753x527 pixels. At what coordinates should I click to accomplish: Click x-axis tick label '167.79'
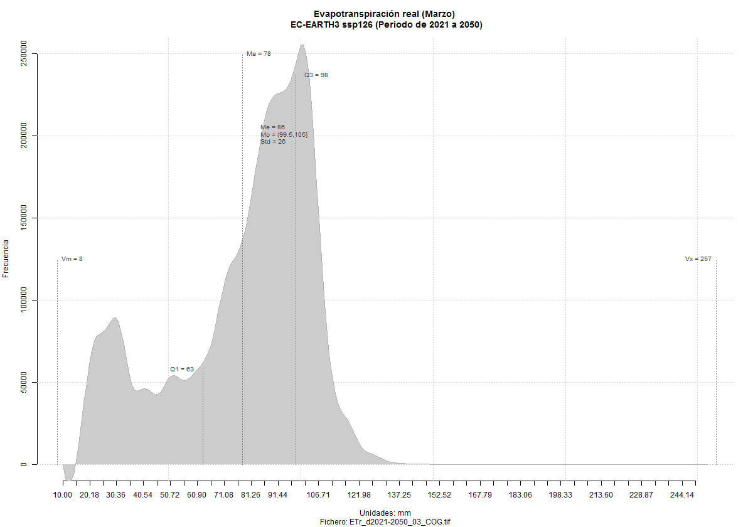[x=480, y=495]
